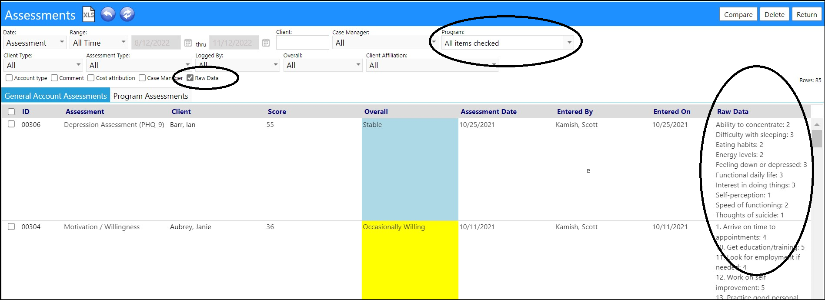Click the Client filter input field
Image resolution: width=825 pixels, height=300 pixels.
(x=302, y=43)
